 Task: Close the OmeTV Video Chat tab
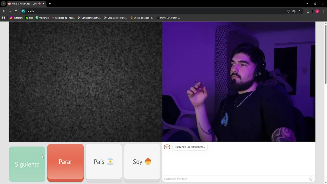(x=43, y=4)
